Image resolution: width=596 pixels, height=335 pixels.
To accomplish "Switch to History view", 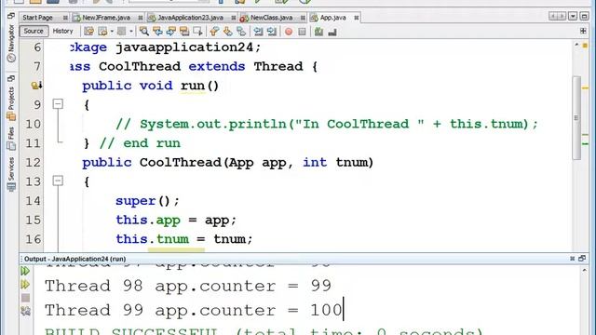I will tap(62, 31).
